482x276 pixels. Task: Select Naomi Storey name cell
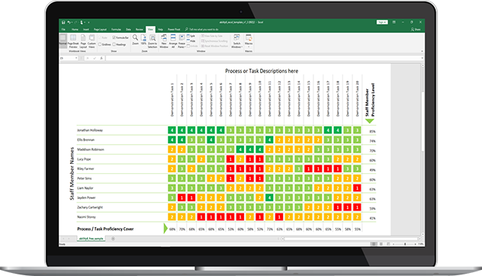(x=86, y=217)
